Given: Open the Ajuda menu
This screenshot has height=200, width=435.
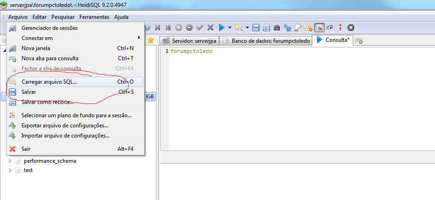Looking at the screenshot, I should 121,17.
